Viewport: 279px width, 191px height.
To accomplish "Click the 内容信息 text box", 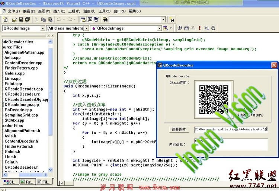I will pos(231,144).
